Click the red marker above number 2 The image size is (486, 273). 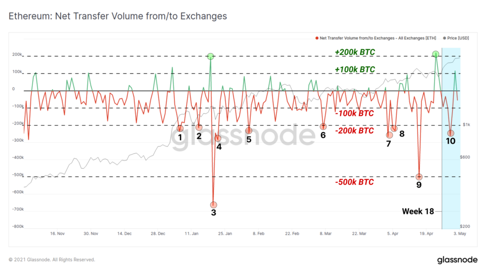(x=199, y=127)
